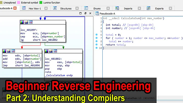Click max_number in the for loop
This screenshot has height=103, width=183.
(x=157, y=38)
